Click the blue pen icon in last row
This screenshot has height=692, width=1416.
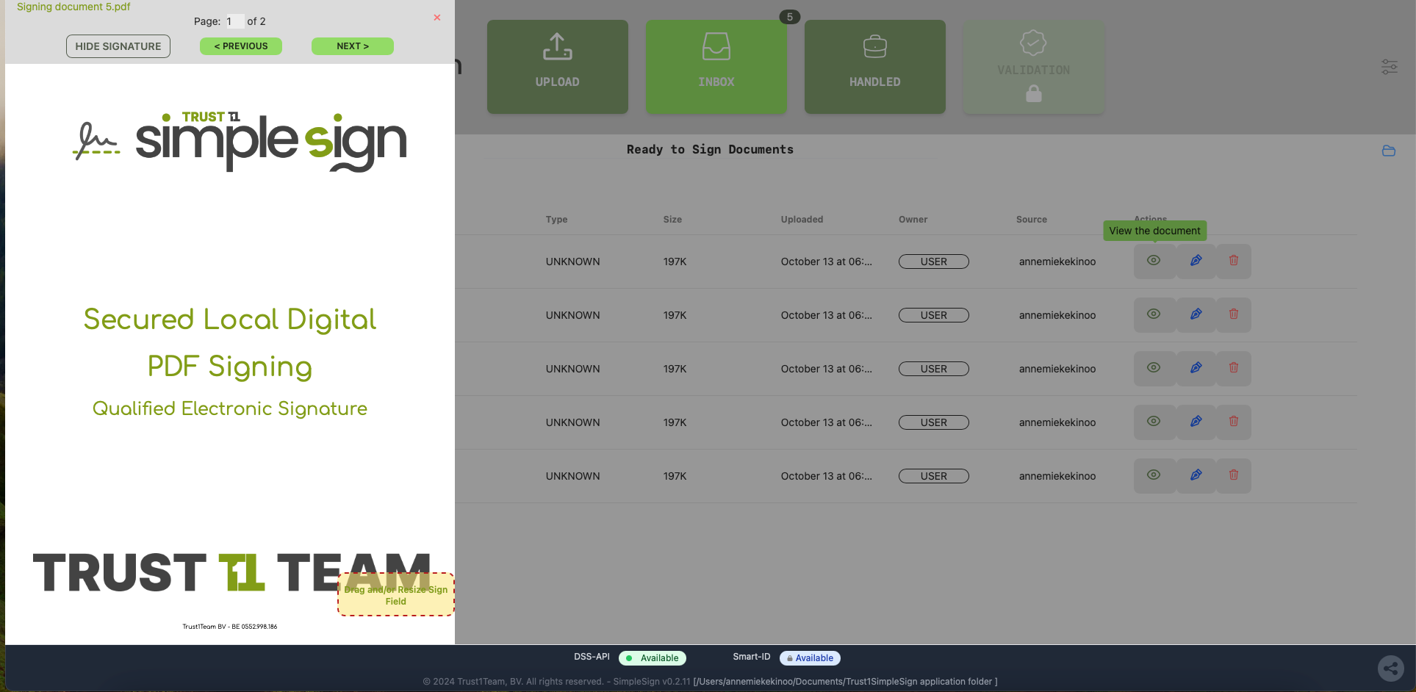[x=1196, y=475]
